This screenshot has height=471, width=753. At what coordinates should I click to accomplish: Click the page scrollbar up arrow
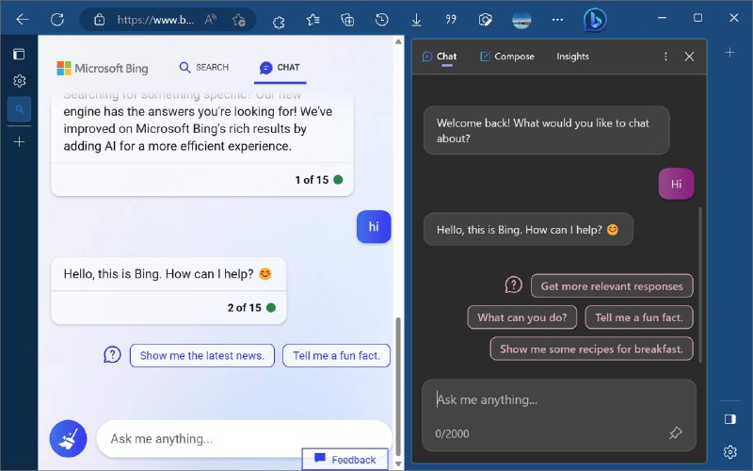click(398, 41)
